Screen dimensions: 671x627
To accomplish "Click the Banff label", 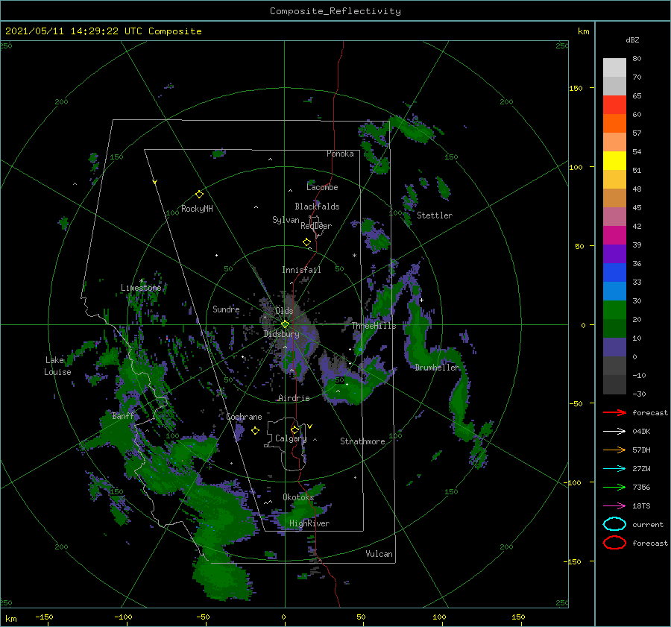I will tap(123, 416).
